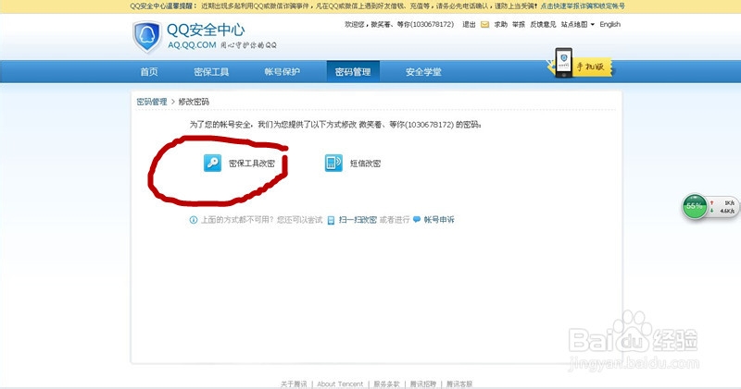Click 密码管理 in the breadcrumb

[x=152, y=102]
